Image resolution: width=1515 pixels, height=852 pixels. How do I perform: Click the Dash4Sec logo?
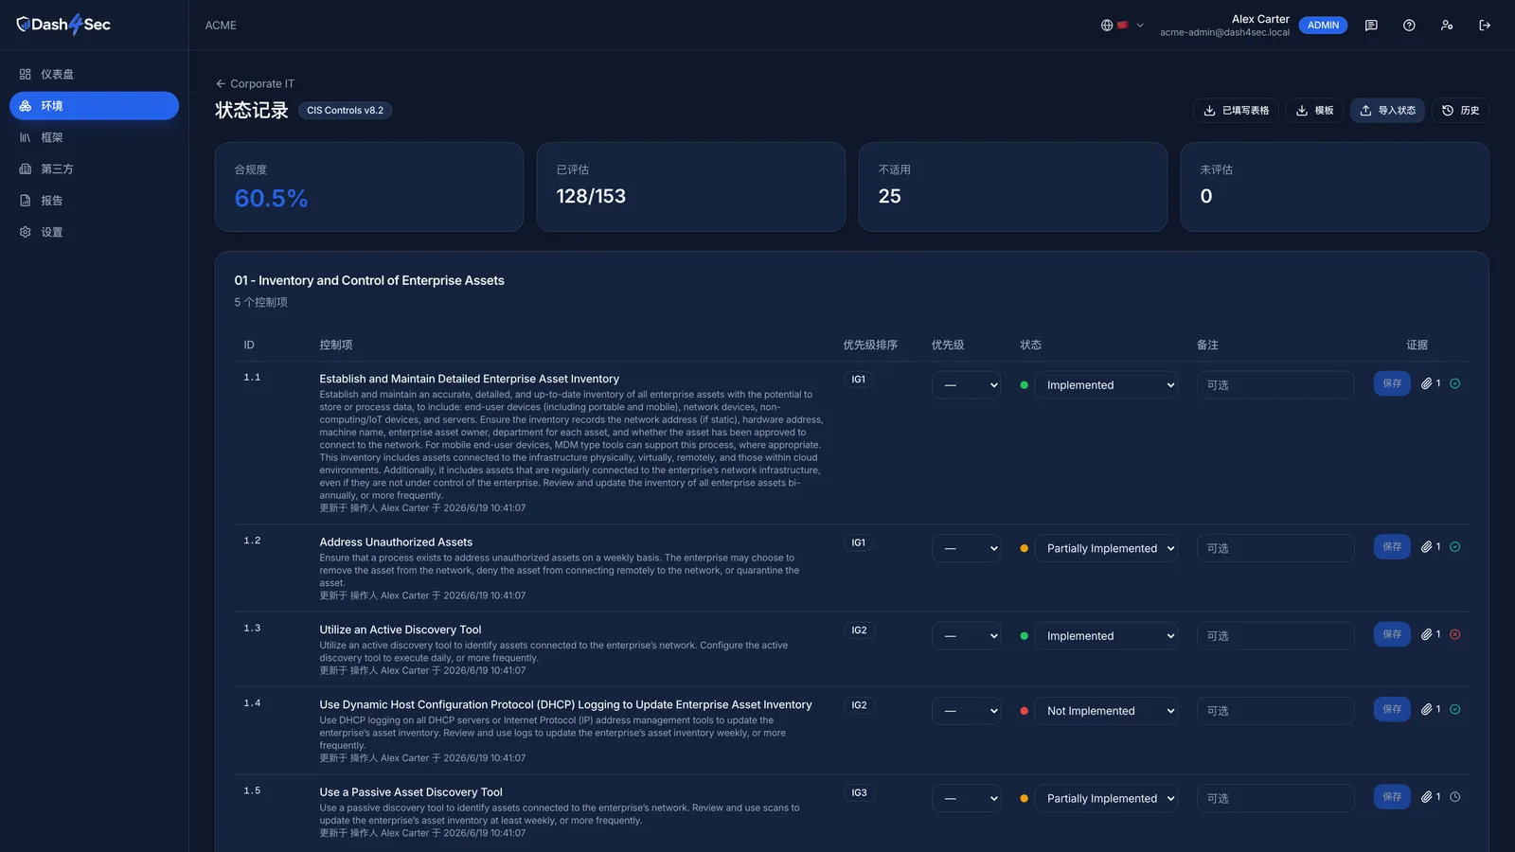(63, 25)
